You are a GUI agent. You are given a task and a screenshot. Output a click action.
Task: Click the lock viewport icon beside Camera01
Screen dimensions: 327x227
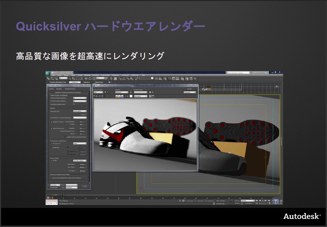pos(131,92)
